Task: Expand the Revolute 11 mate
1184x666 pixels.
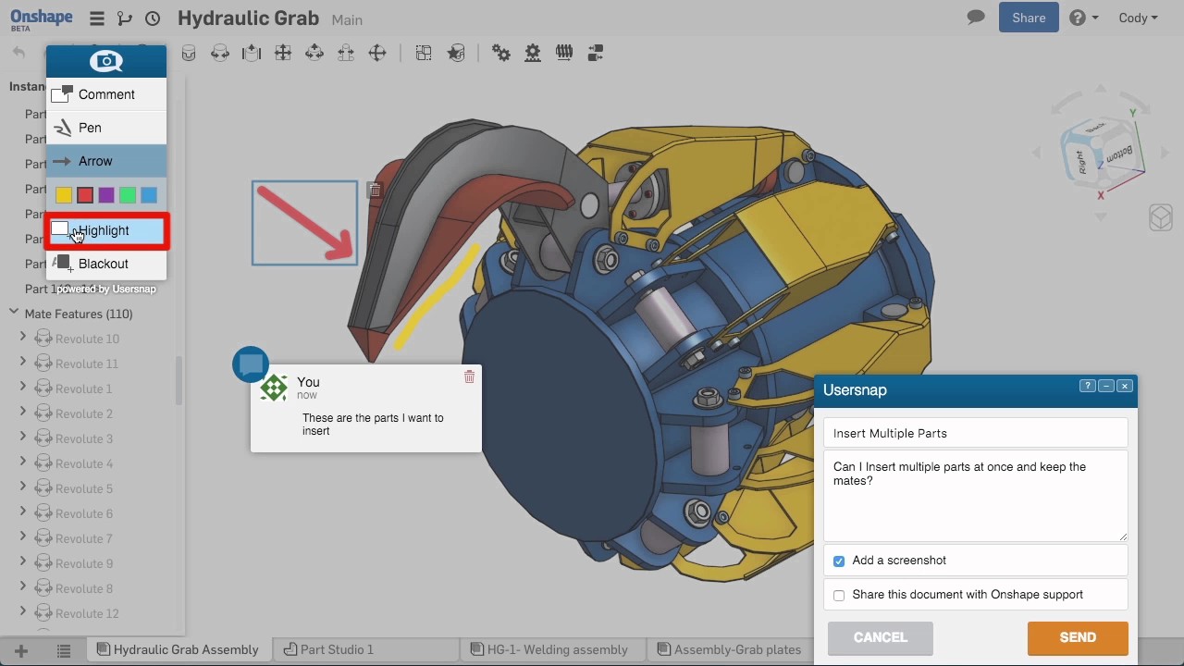Action: pos(23,363)
